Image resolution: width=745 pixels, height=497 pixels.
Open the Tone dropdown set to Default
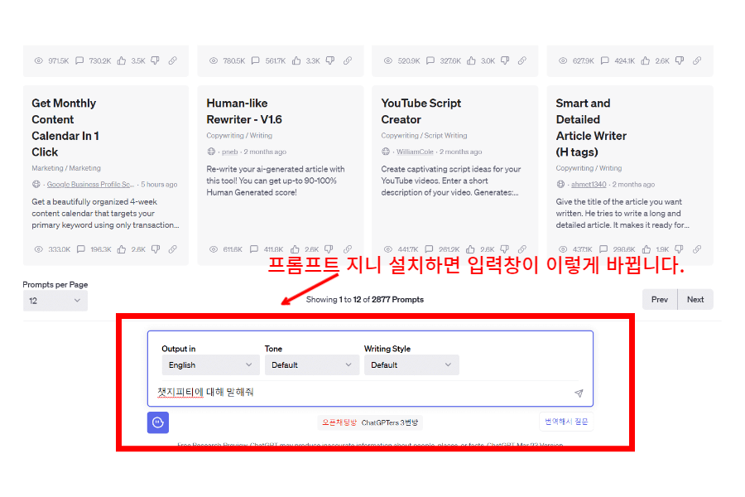(311, 364)
